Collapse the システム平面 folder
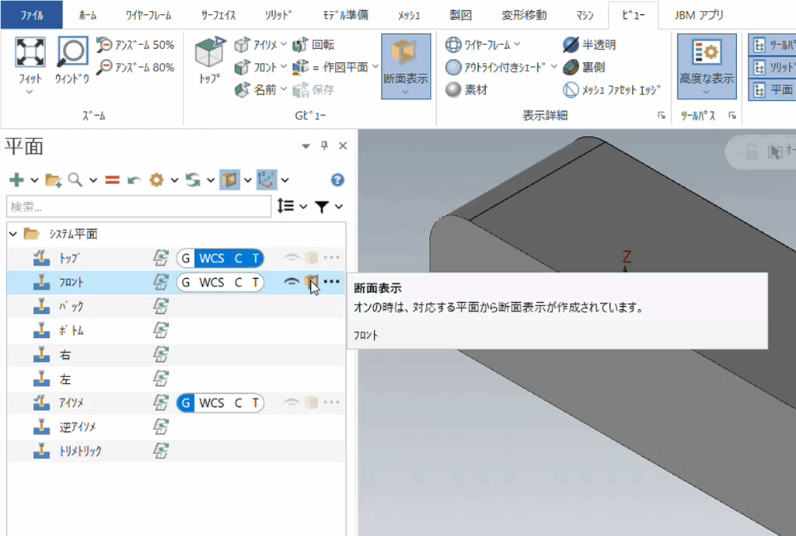Screen dimensions: 796x536 (12, 234)
